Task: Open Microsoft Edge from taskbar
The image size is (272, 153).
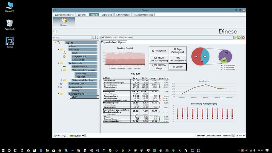Action: point(41,150)
